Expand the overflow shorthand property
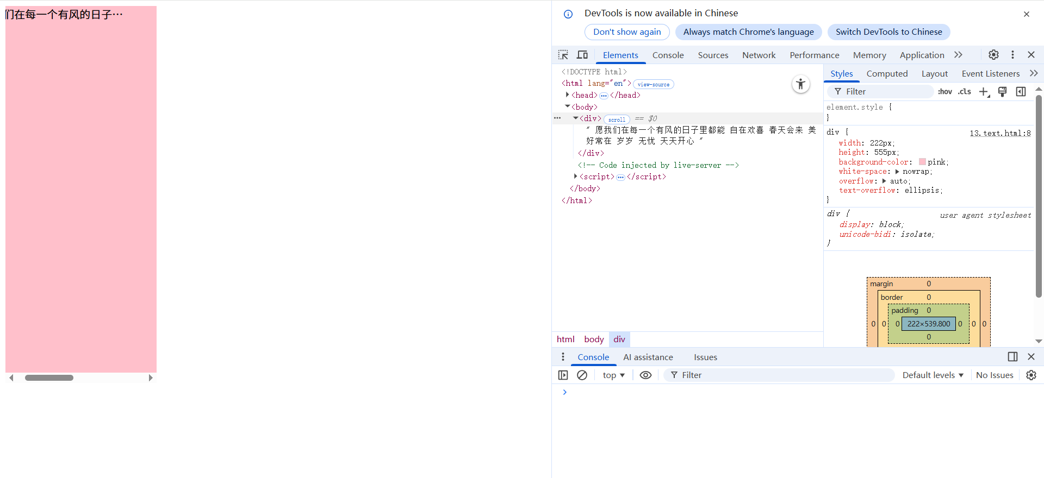This screenshot has height=478, width=1044. coord(884,181)
